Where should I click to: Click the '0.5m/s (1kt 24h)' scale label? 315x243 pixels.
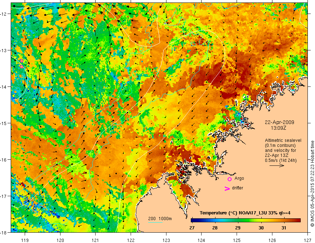tap(281, 160)
